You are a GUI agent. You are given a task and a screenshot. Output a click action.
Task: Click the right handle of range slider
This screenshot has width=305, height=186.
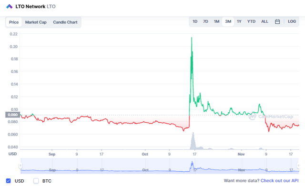click(298, 166)
